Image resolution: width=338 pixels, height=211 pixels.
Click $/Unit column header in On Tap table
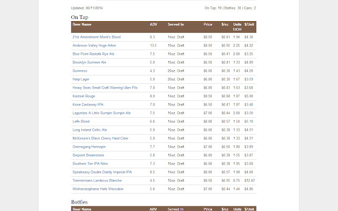pos(249,24)
